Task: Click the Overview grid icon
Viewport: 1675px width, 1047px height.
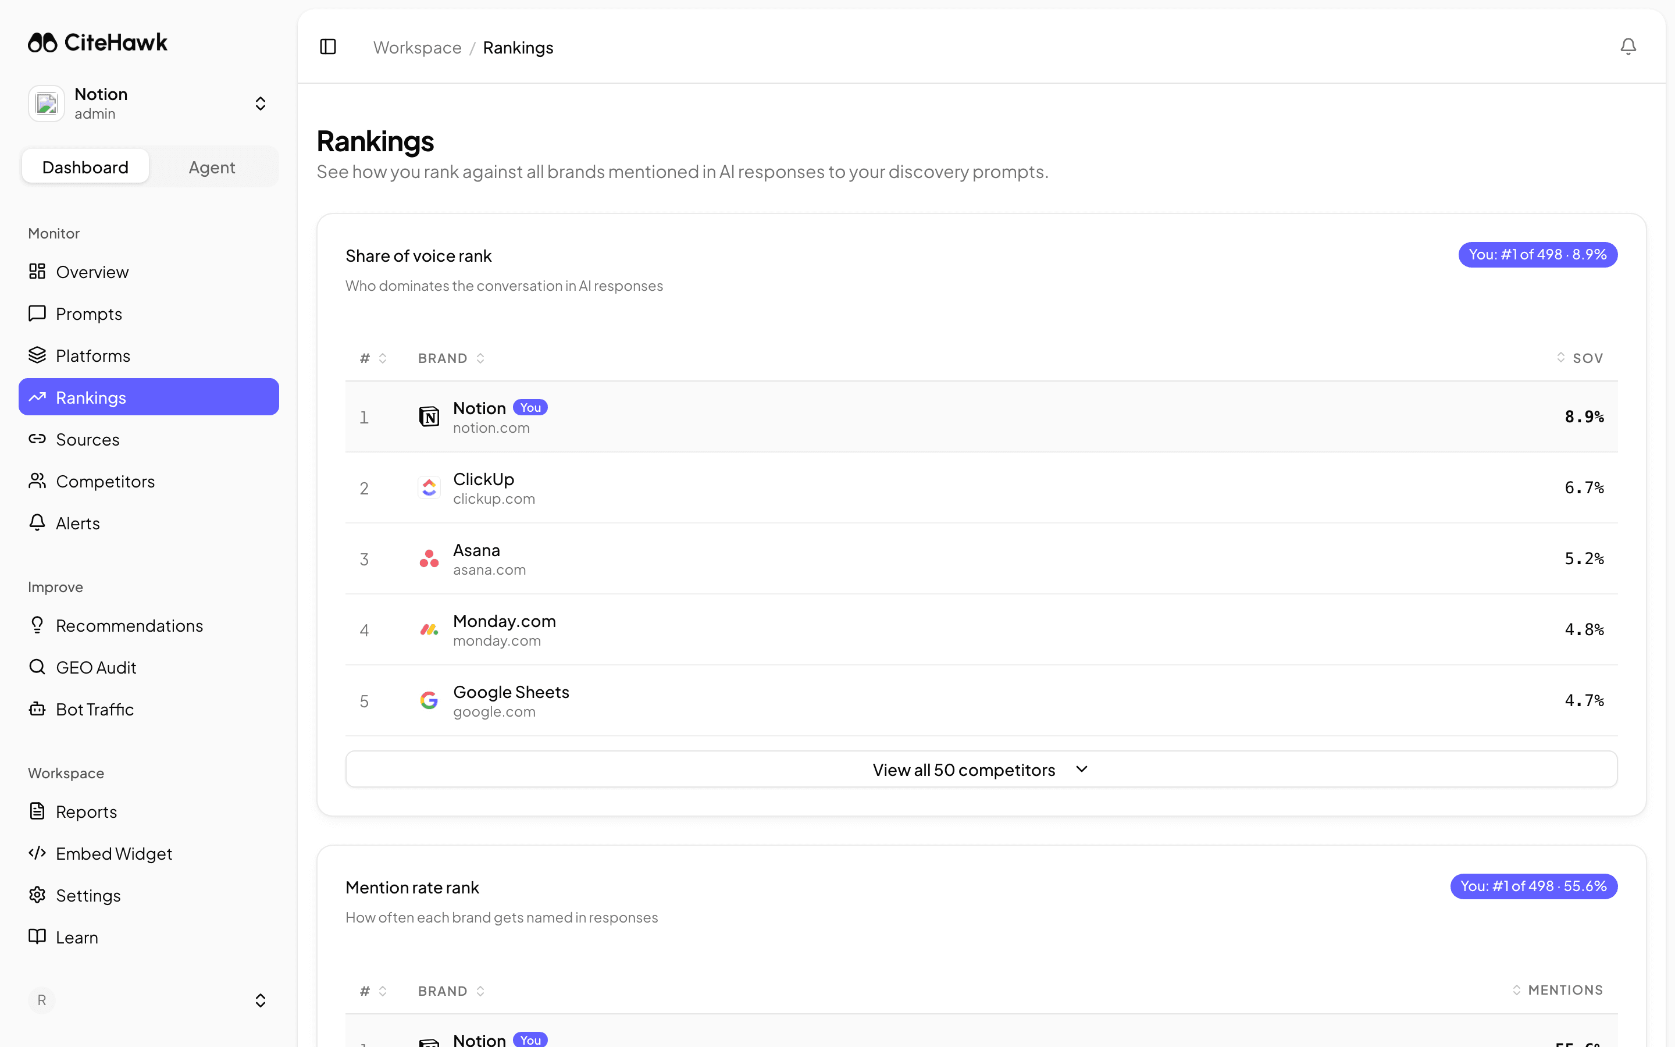Action: pyautogui.click(x=37, y=272)
